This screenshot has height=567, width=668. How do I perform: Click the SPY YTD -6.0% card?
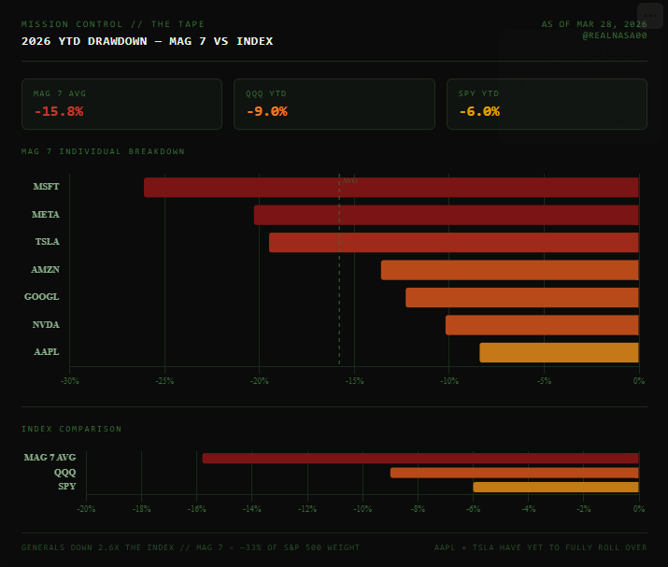click(547, 104)
